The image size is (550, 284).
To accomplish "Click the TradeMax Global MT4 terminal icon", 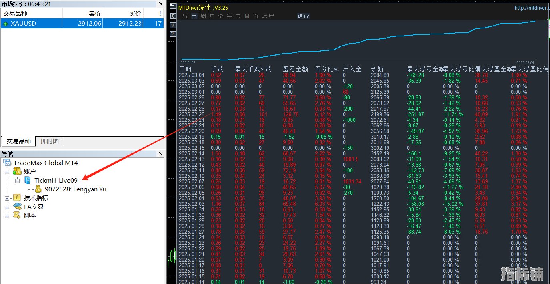I will coord(7,163).
